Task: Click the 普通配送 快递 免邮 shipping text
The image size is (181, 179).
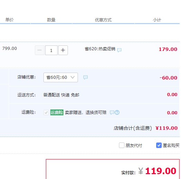Action: (61, 95)
